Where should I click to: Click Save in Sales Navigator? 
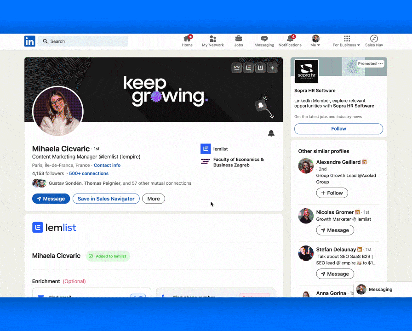[106, 199]
